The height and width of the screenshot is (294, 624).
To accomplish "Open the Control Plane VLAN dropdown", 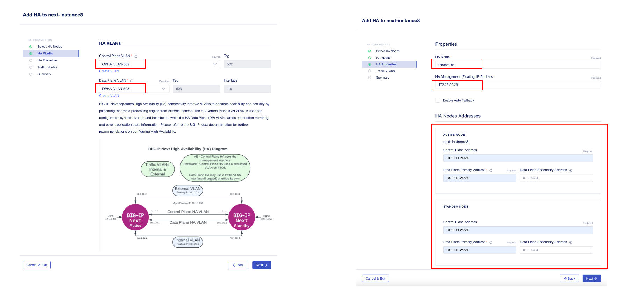I will (159, 64).
